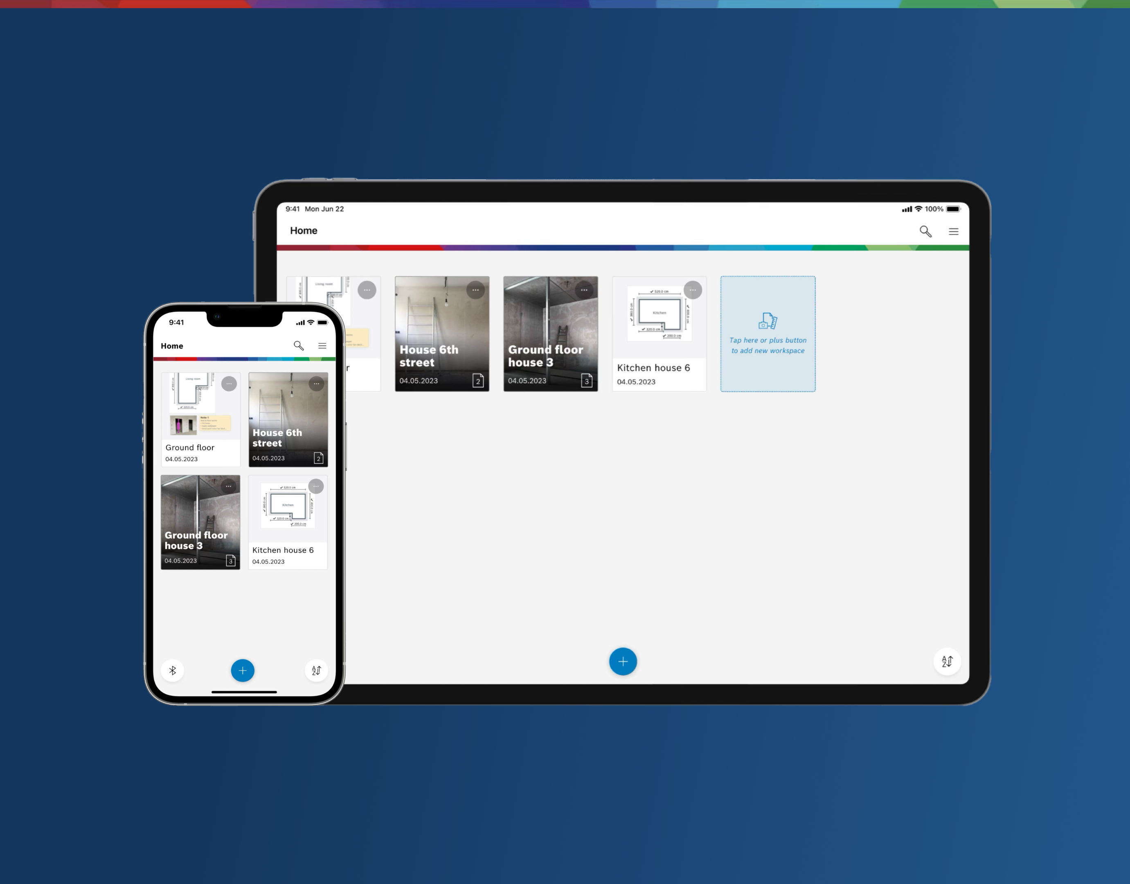1130x884 pixels.
Task: Open House 6th street project on the tablet
Action: pos(442,334)
